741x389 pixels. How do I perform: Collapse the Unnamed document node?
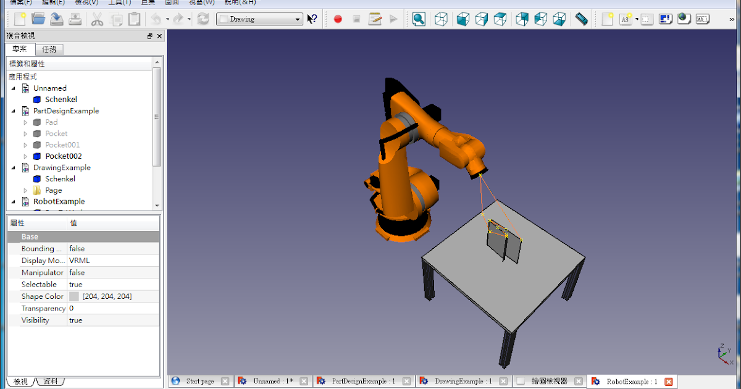pyautogui.click(x=14, y=88)
